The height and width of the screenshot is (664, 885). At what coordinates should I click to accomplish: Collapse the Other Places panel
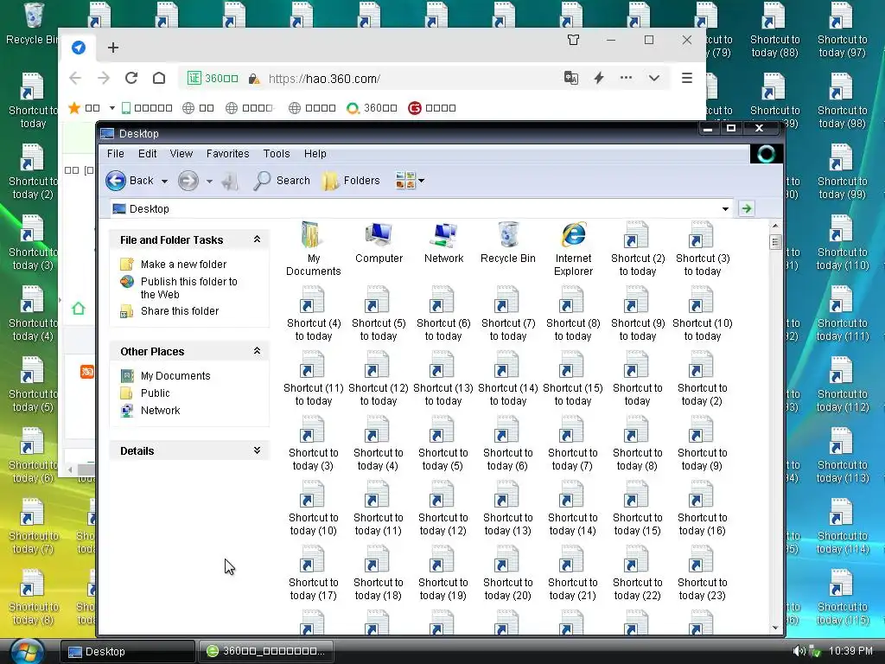click(257, 351)
